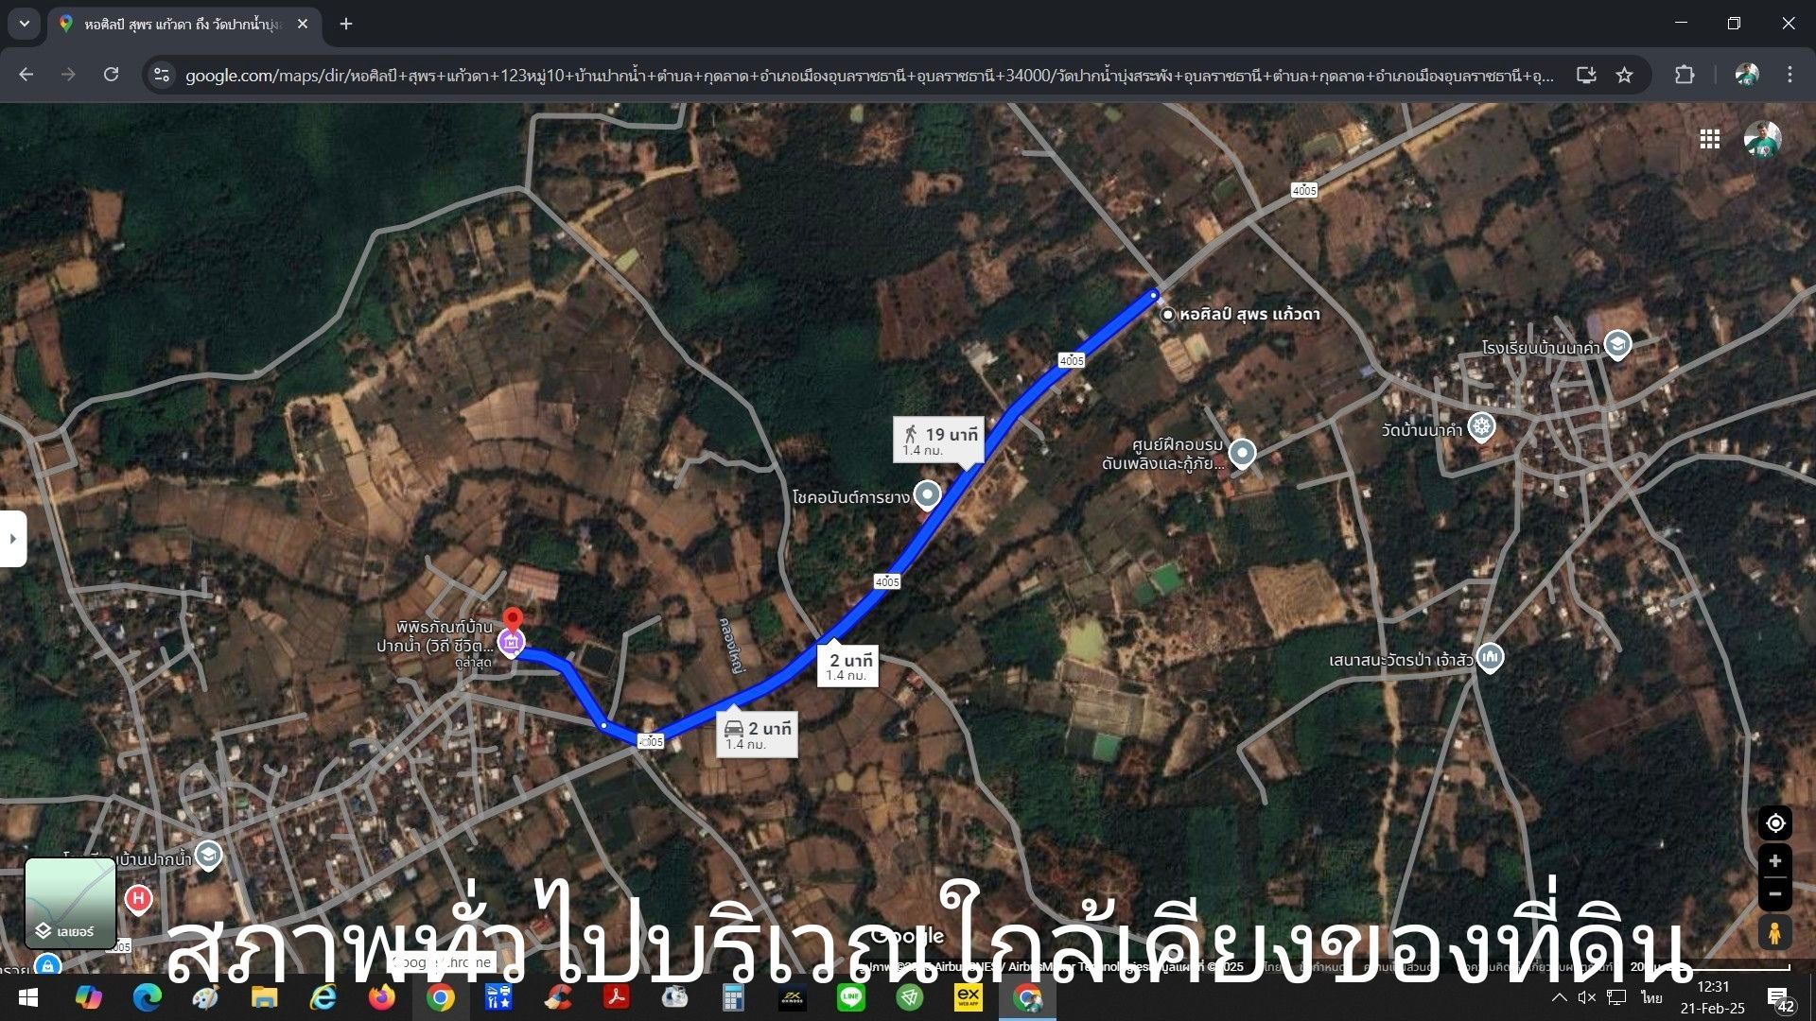The width and height of the screenshot is (1816, 1021).
Task: Open File Explorer from taskbar
Action: pos(264,998)
